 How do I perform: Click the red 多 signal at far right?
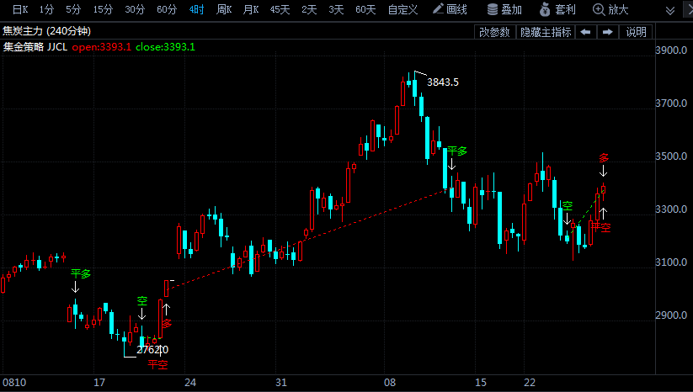[x=604, y=157]
